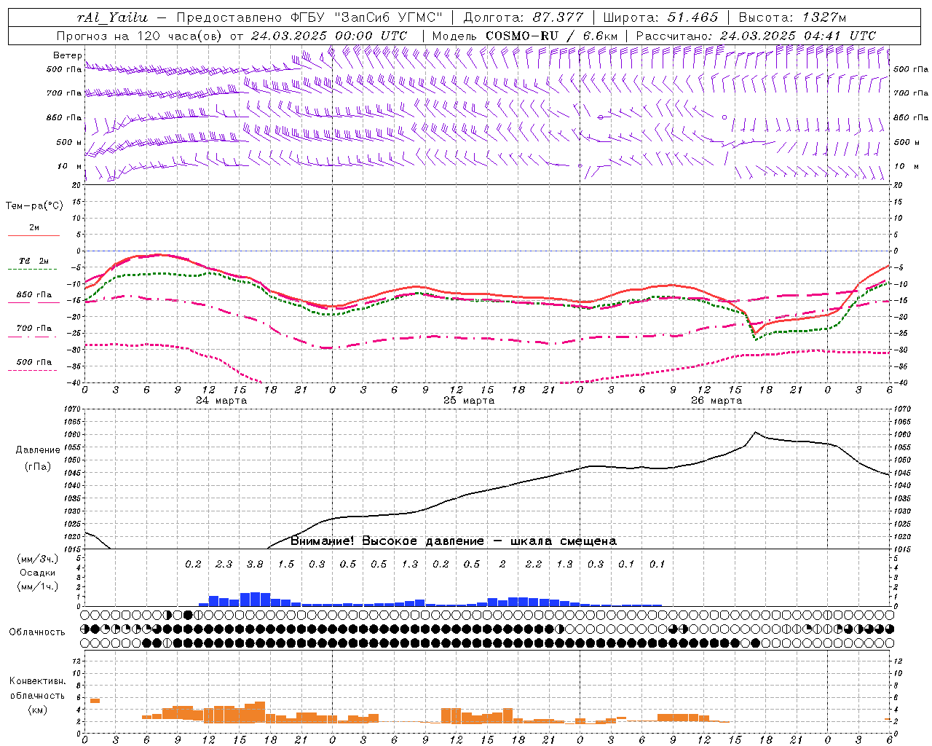932x746 pixels.
Task: Click the Облачность cloud cover label
Action: pyautogui.click(x=37, y=632)
